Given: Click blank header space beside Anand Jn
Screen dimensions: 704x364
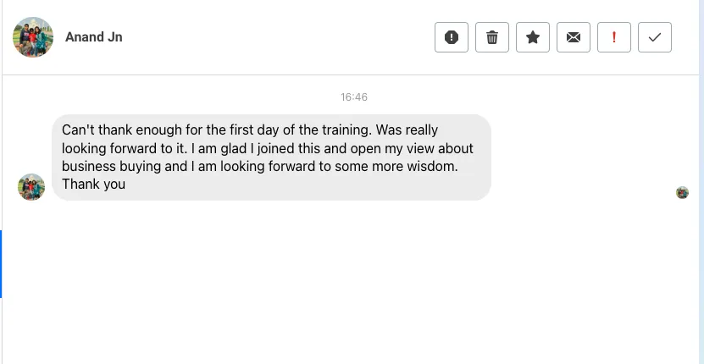Looking at the screenshot, I should [279, 37].
